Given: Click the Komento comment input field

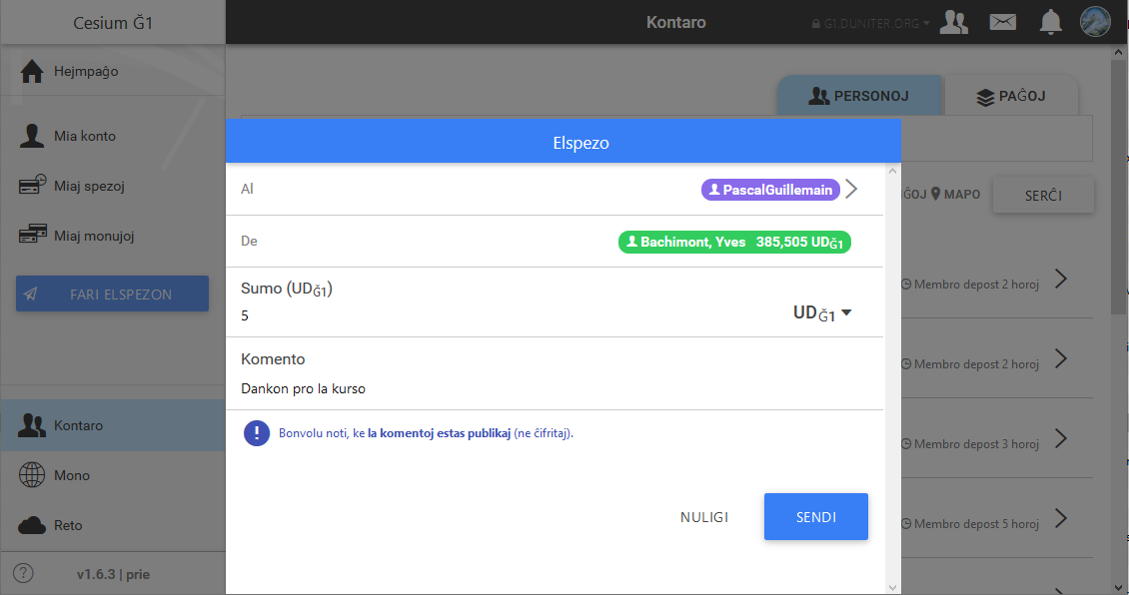Looking at the screenshot, I should pos(555,388).
